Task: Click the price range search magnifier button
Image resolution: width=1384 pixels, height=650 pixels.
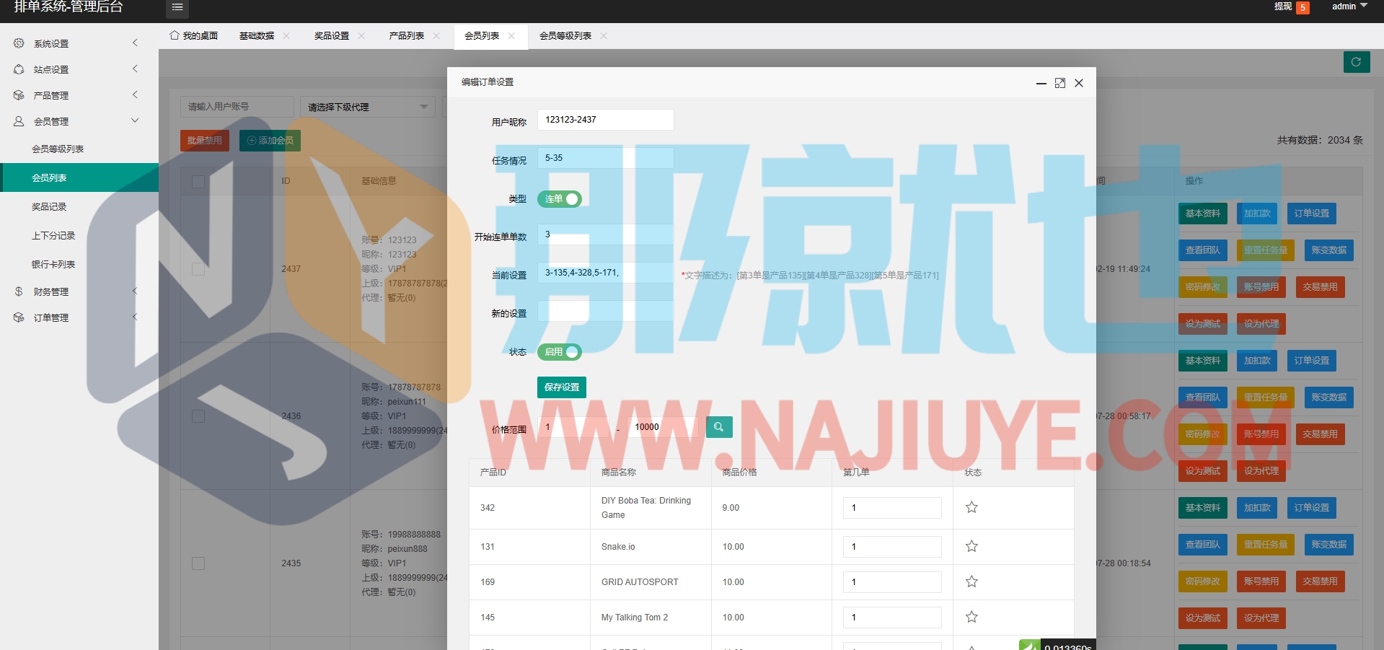Action: pyautogui.click(x=719, y=427)
